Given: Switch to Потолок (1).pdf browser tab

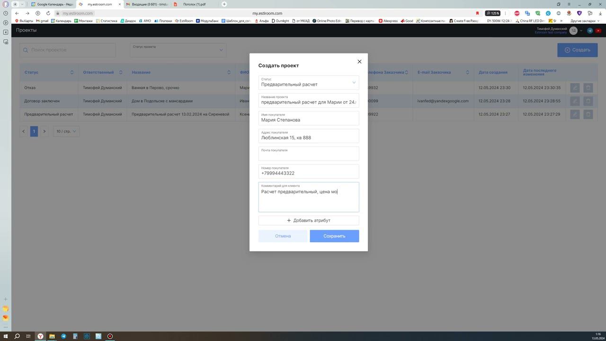Looking at the screenshot, I should (194, 4).
